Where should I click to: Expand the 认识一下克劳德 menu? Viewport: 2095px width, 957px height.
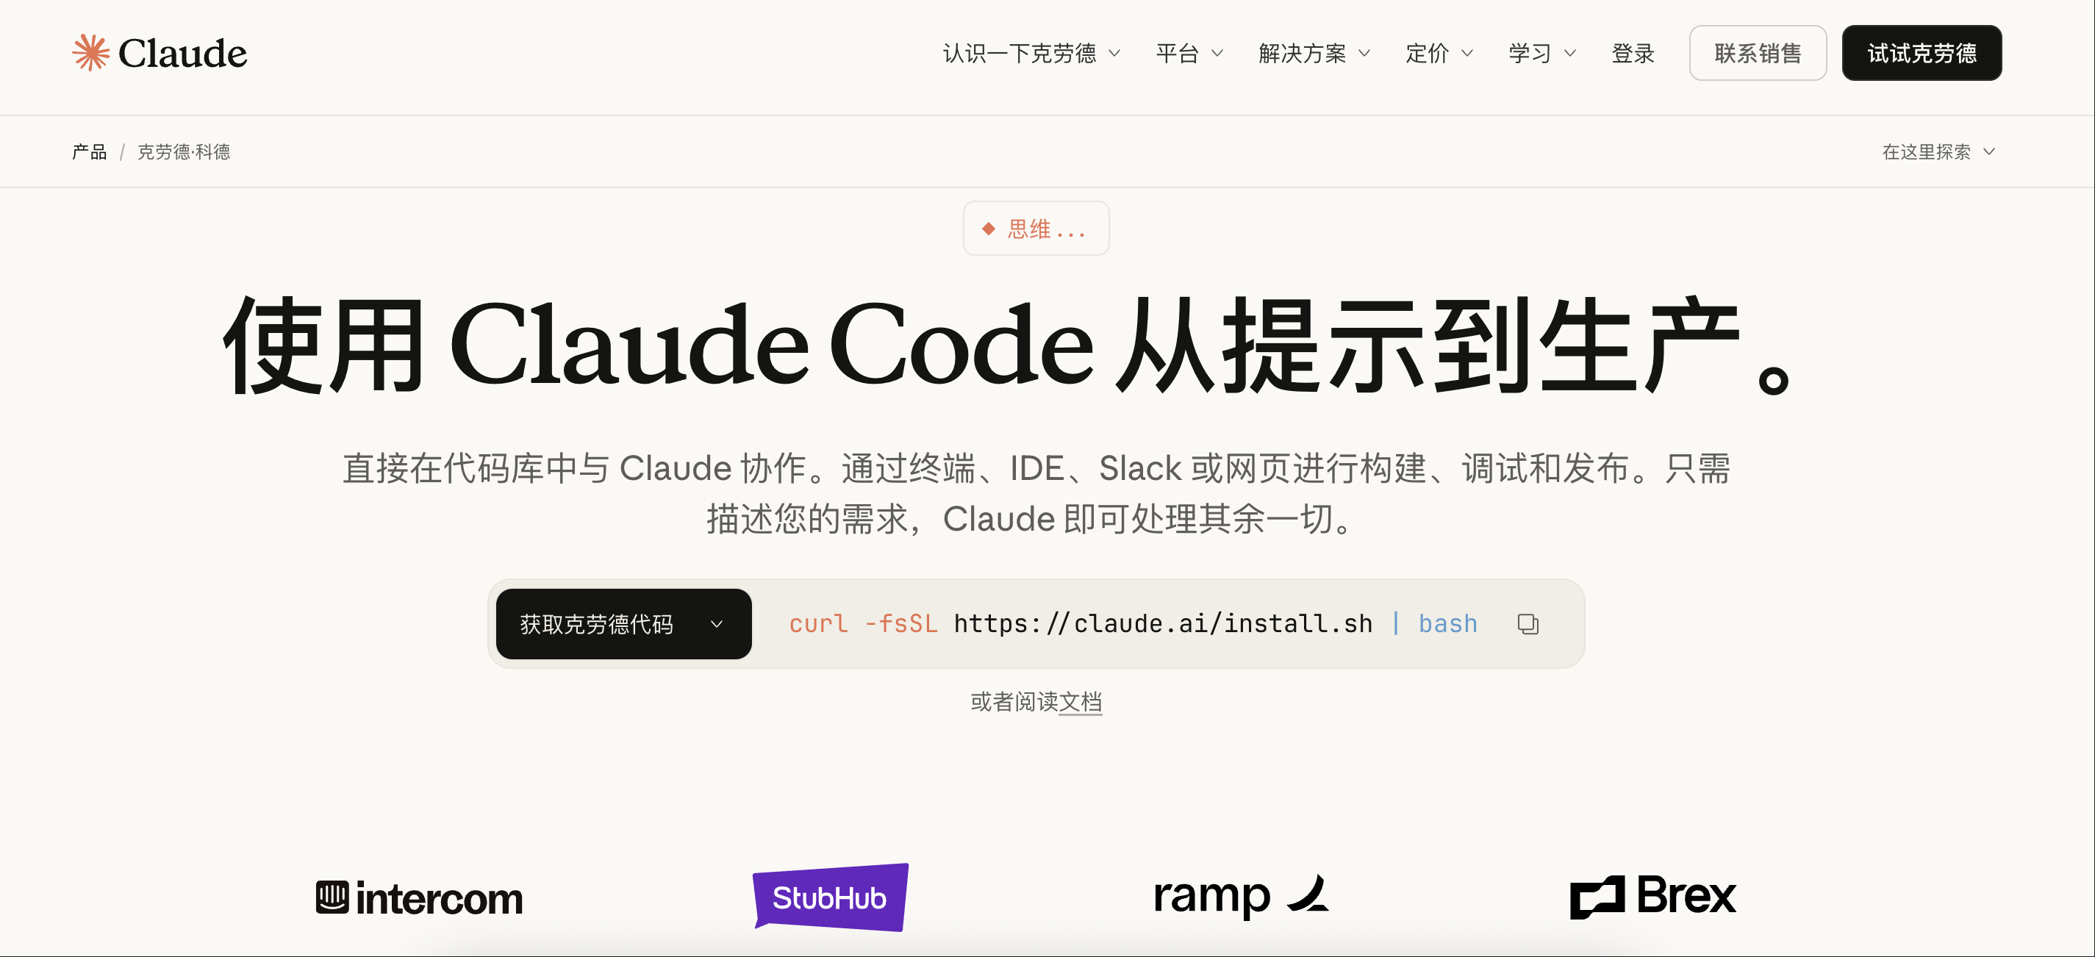point(1031,54)
